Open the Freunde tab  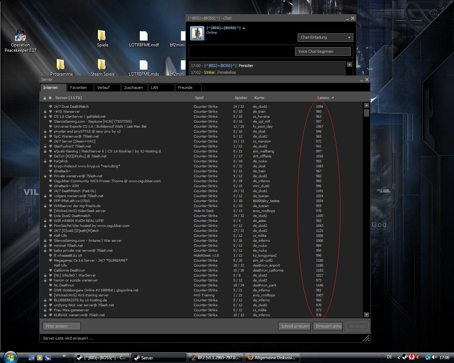coord(188,88)
